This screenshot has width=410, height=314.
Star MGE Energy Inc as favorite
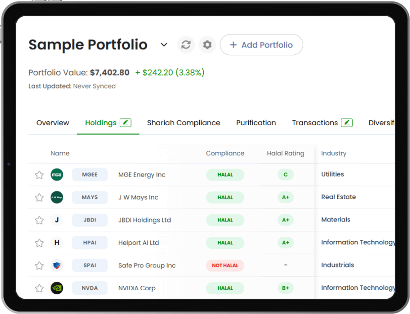pos(39,175)
